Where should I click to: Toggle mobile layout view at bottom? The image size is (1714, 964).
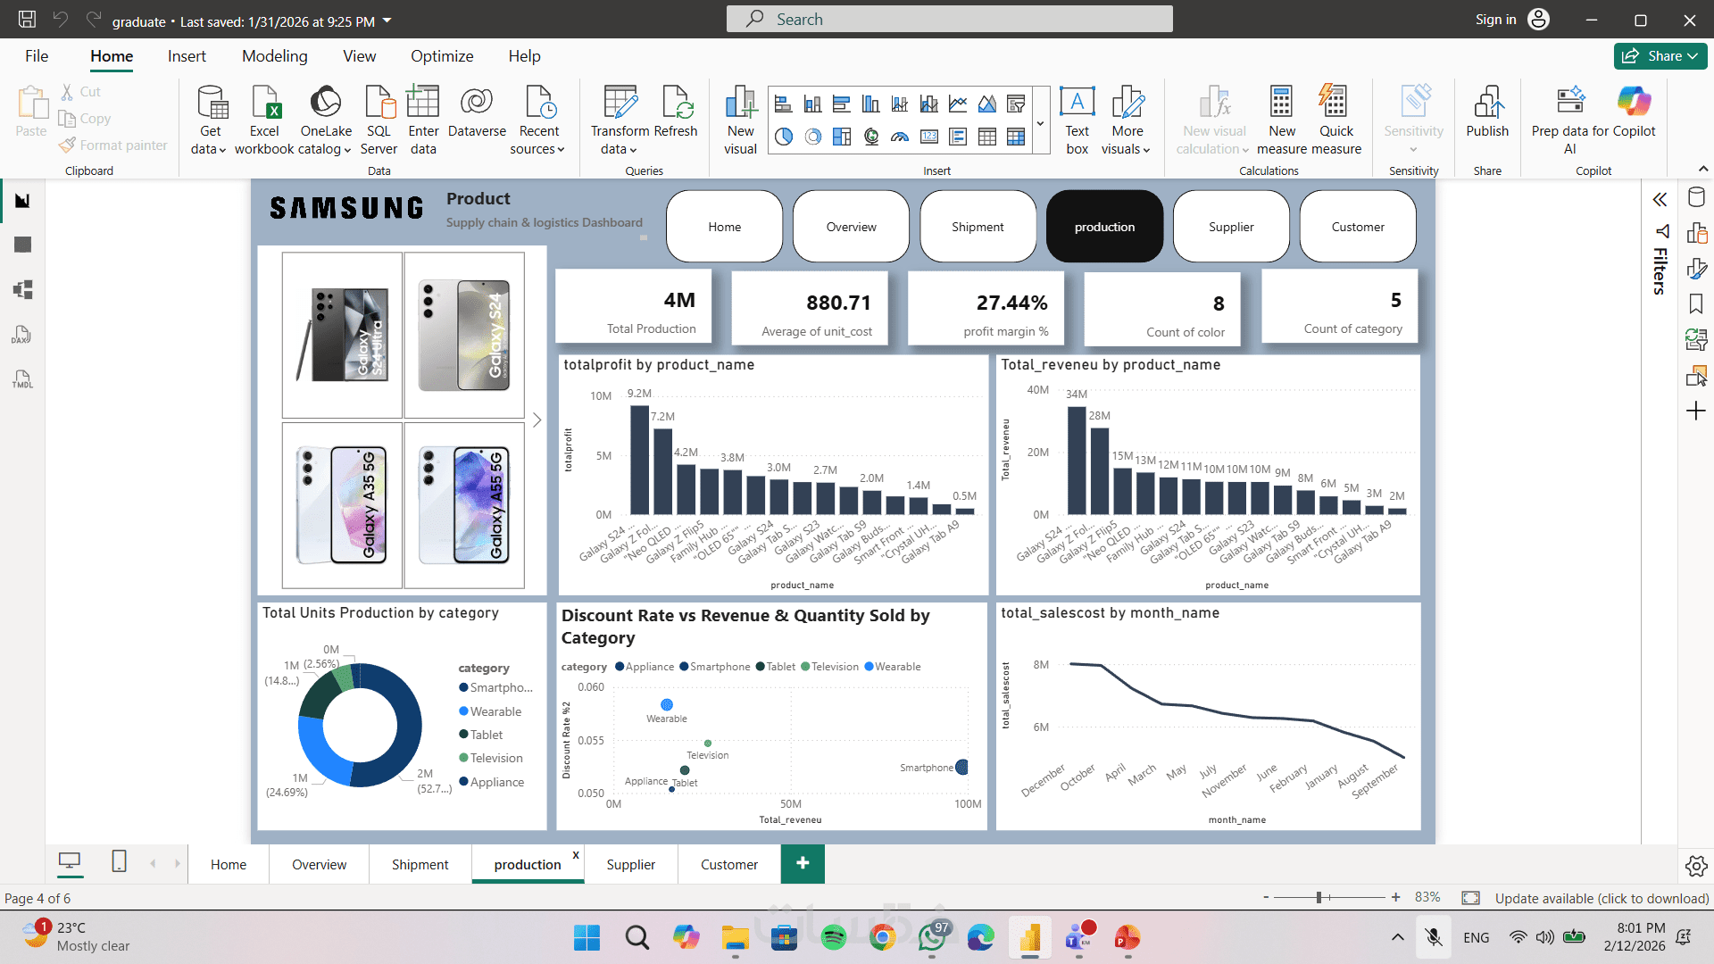click(119, 861)
